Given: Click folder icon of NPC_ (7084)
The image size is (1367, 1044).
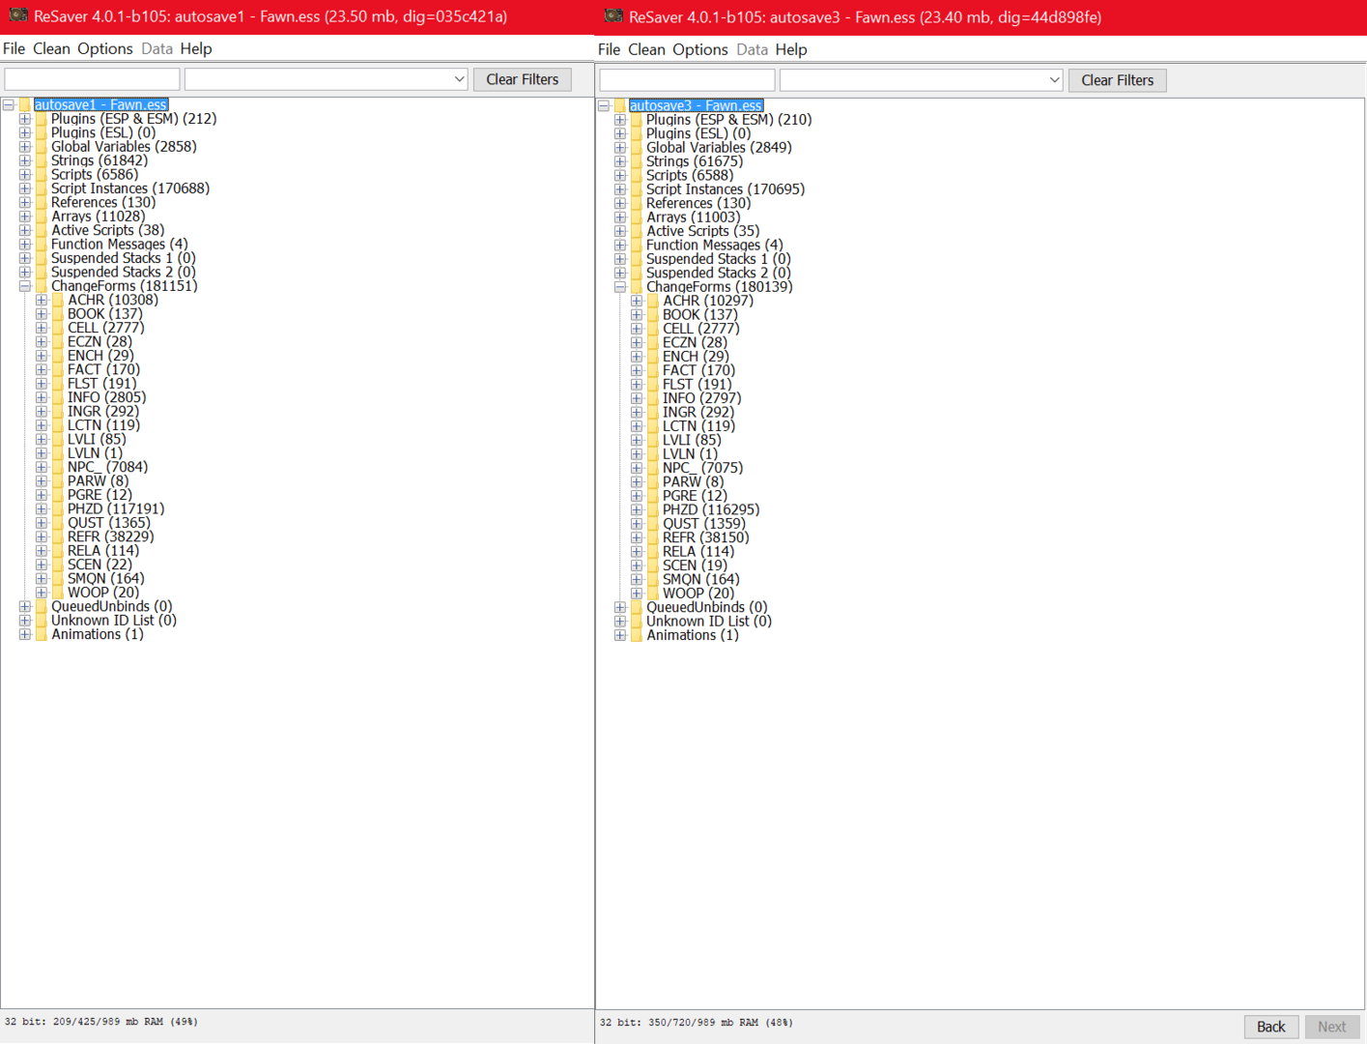Looking at the screenshot, I should tap(58, 467).
